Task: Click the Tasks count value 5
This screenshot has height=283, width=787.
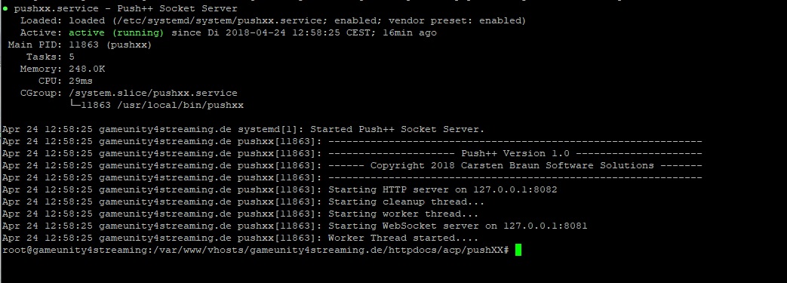Action: click(72, 57)
